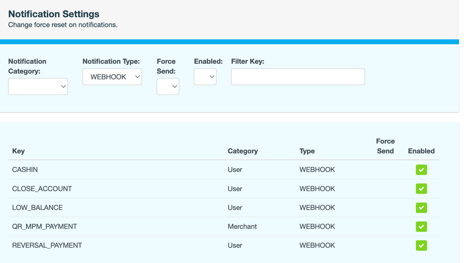
Task: Click the Category column header
Action: (x=243, y=151)
